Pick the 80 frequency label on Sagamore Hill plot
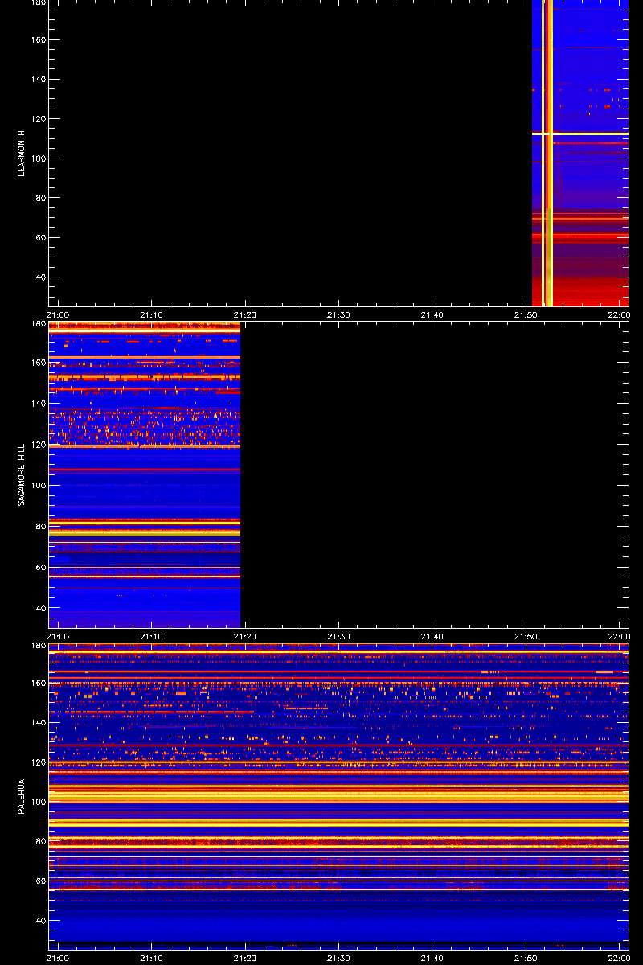The image size is (643, 965). coord(42,527)
